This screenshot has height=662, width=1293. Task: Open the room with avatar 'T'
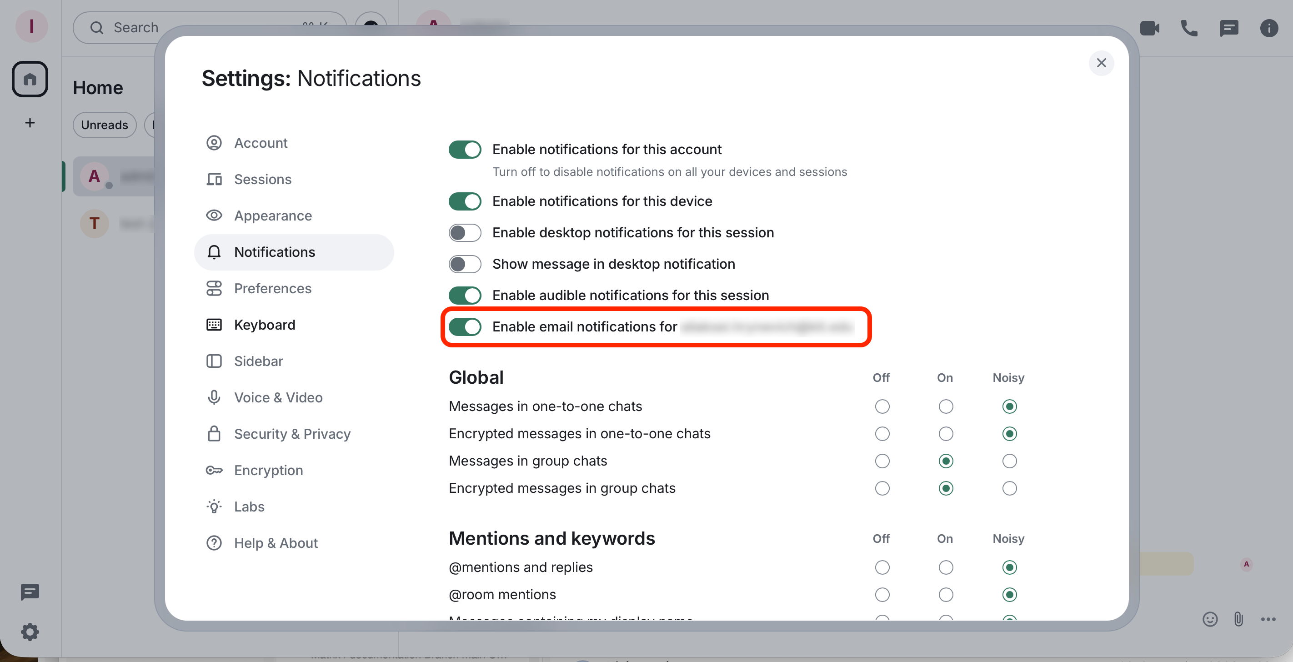[115, 223]
